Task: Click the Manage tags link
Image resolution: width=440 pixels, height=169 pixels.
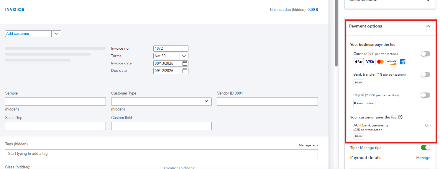Action: [308, 145]
